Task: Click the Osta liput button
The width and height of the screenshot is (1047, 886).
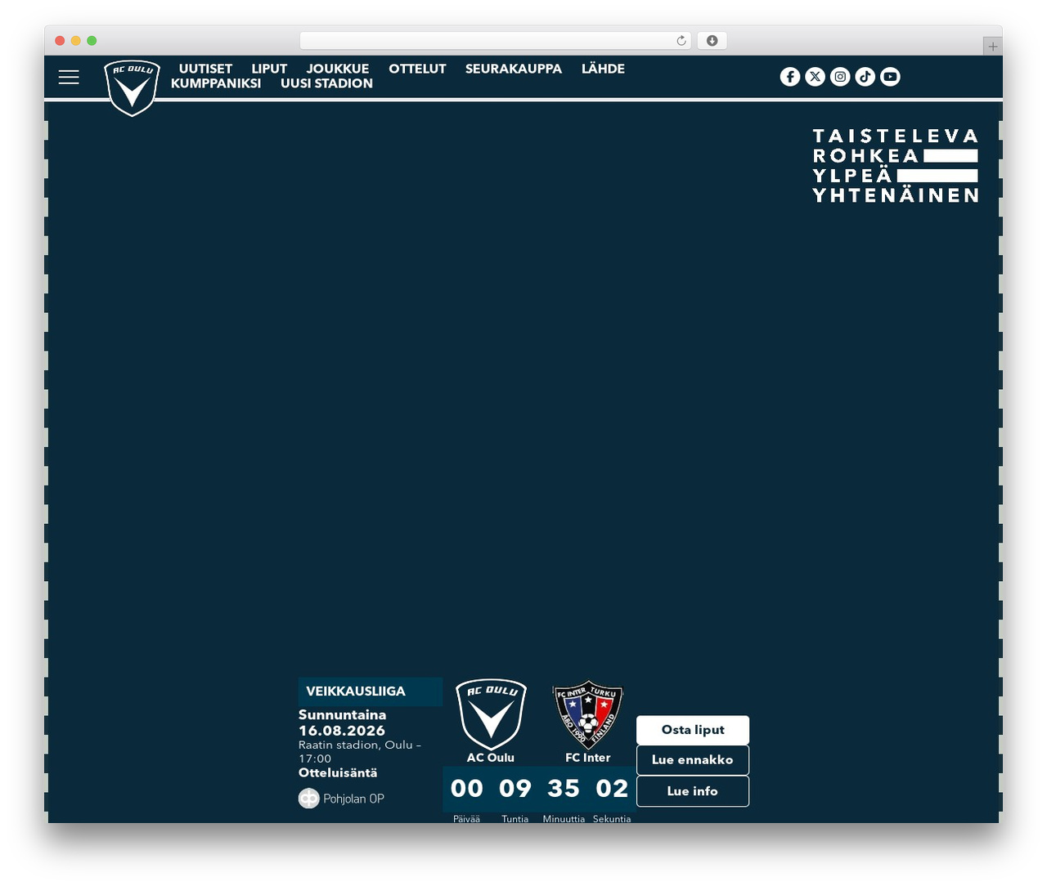Action: tap(693, 730)
